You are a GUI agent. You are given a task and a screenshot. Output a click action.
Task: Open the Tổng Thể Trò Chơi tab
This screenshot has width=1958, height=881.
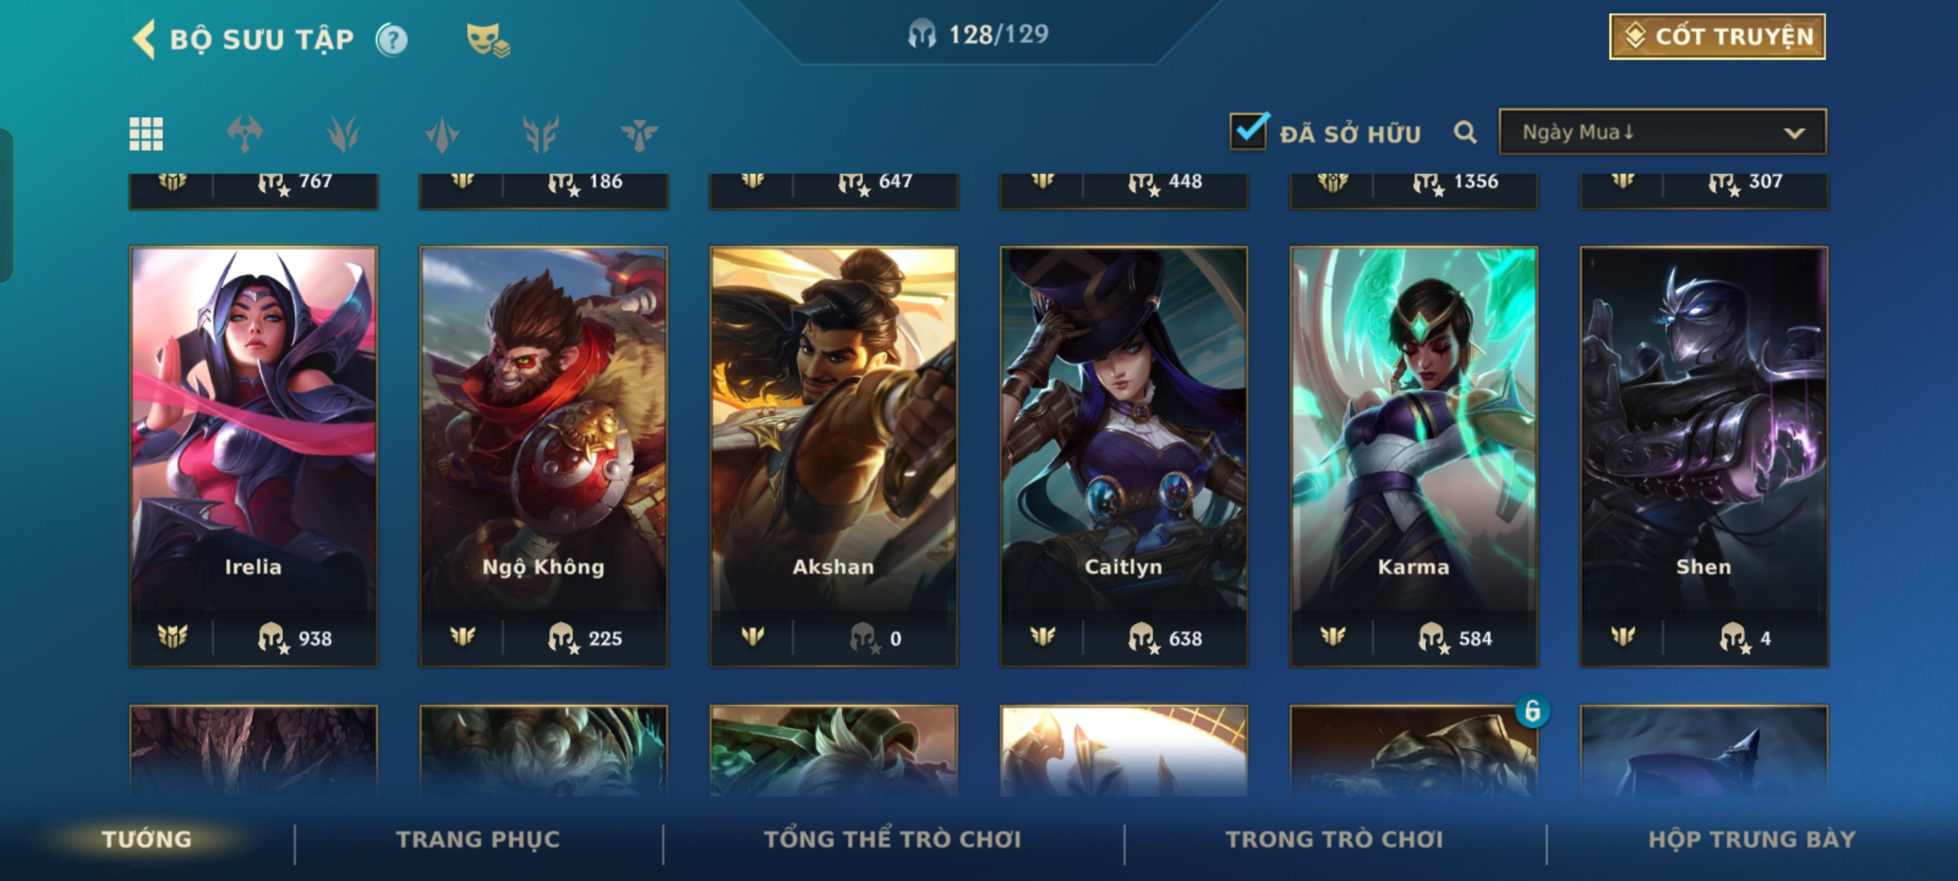click(x=893, y=839)
